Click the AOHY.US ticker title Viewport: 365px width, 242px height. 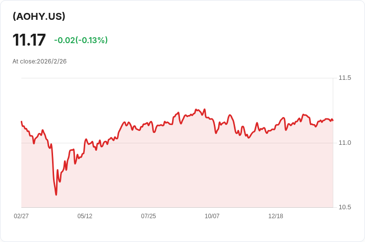click(39, 16)
